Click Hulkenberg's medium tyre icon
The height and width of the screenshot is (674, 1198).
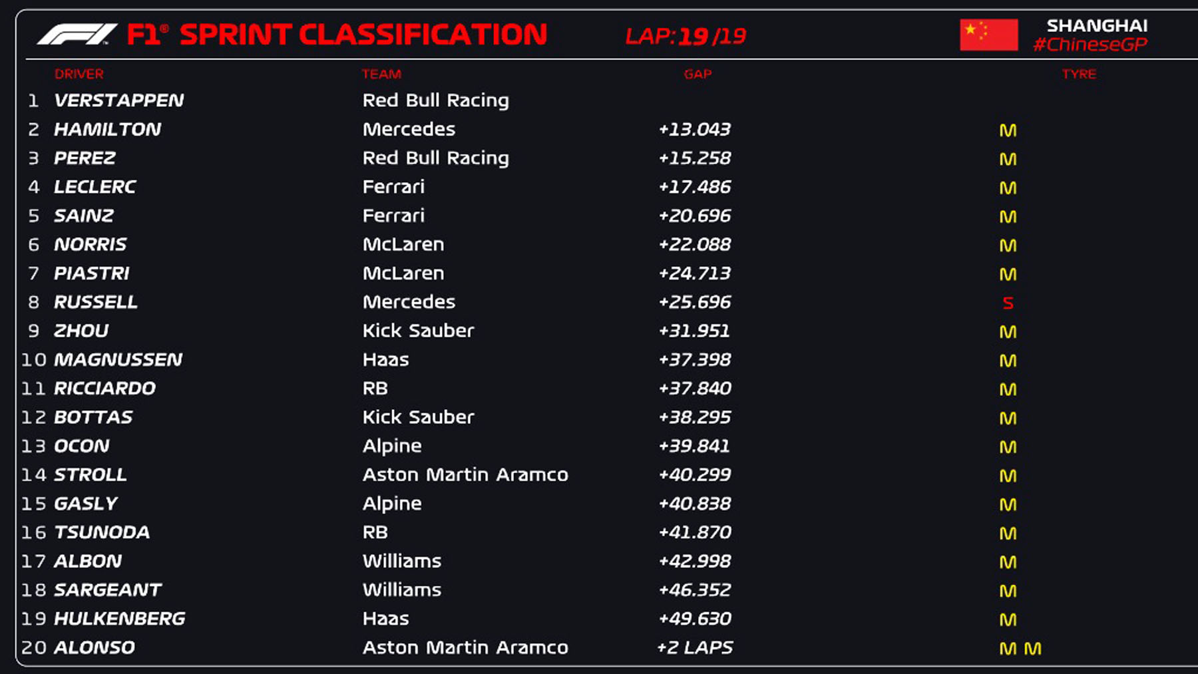point(1008,620)
